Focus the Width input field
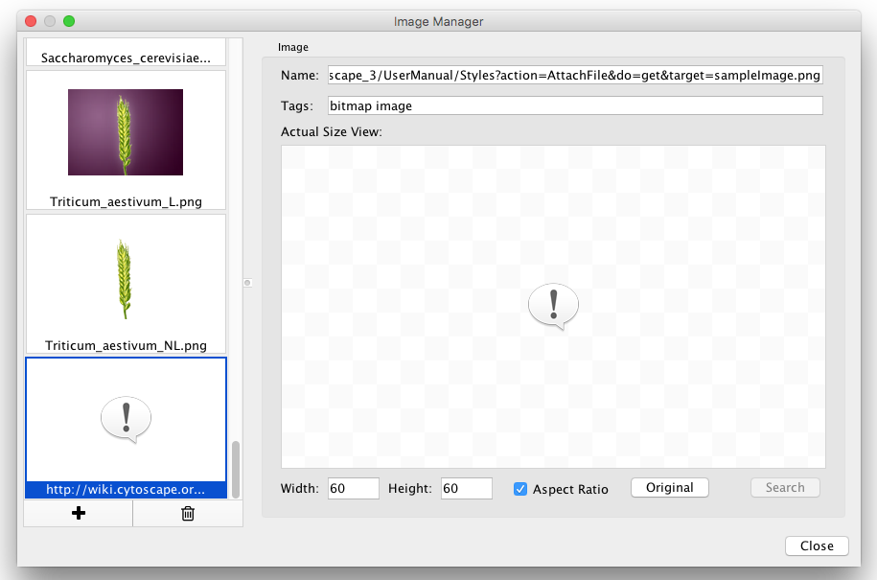 click(353, 489)
